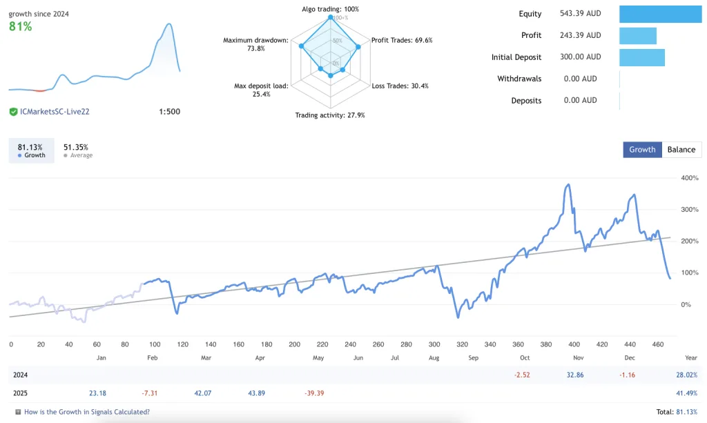Click the gray dot next to Average label
Screen dimensions: 707x423
tap(66, 155)
